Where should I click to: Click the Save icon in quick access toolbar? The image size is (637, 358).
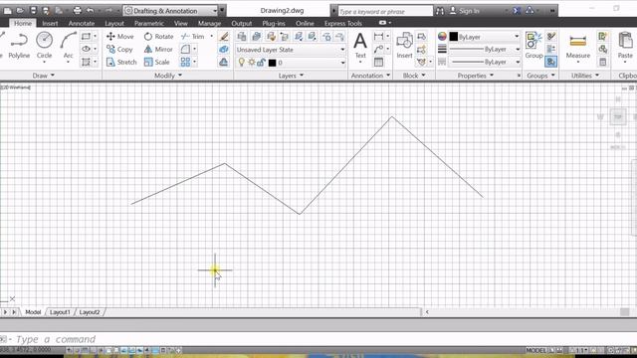[33, 11]
